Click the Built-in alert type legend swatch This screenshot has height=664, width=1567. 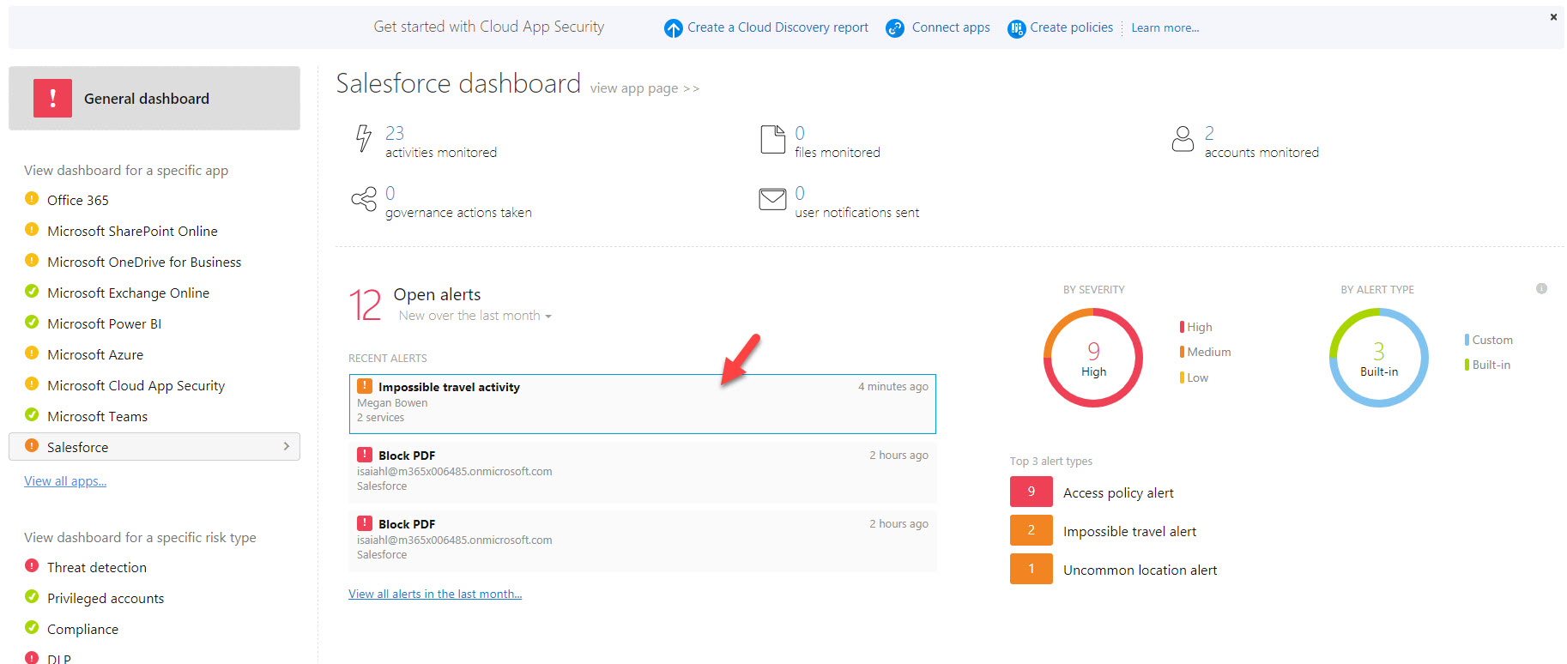point(1467,365)
